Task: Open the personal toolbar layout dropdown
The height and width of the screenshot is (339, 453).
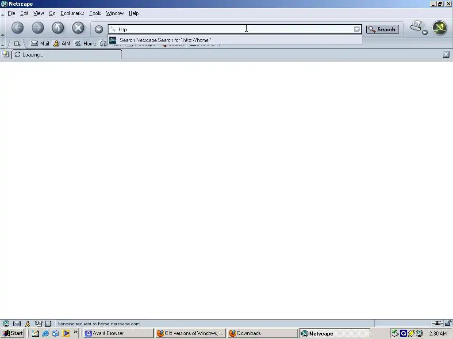Action: click(x=17, y=44)
